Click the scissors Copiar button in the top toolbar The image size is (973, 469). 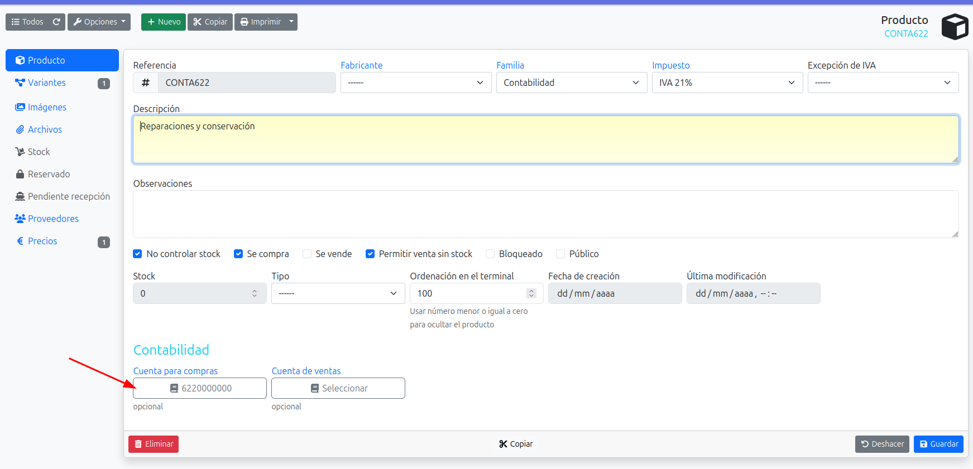coord(210,22)
